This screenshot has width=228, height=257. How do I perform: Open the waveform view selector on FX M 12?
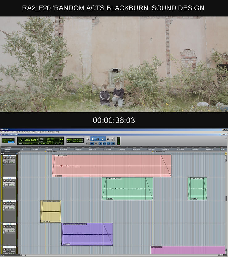point(9,206)
